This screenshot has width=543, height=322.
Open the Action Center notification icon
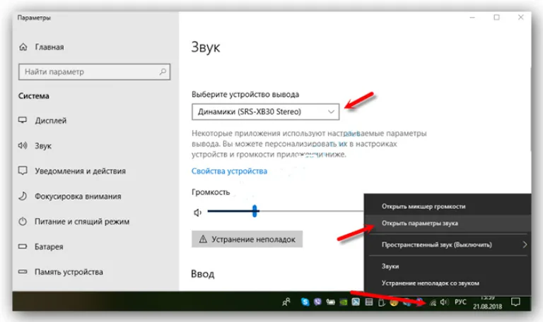click(x=515, y=302)
